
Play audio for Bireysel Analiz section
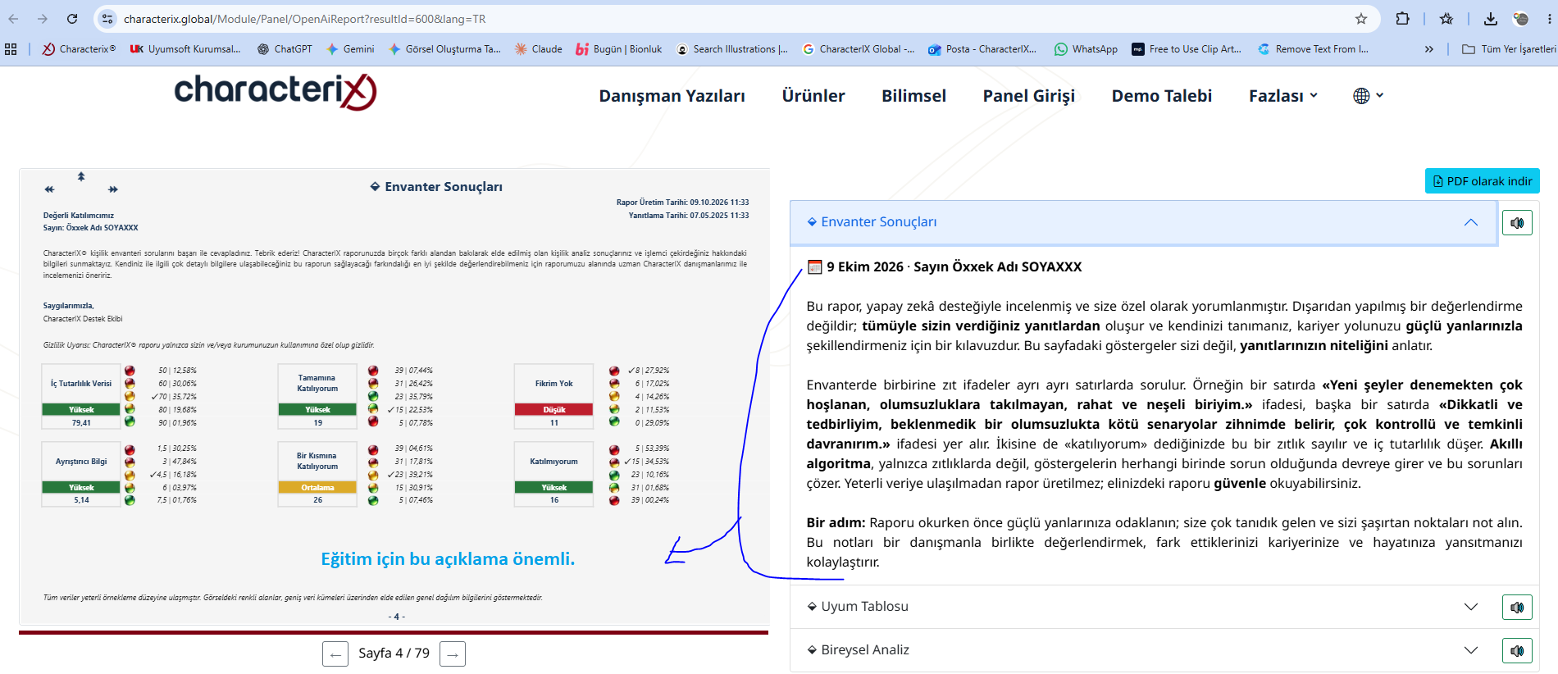tap(1517, 650)
